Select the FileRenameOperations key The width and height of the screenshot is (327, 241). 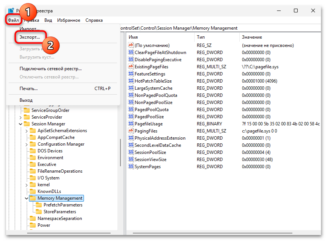point(60,171)
